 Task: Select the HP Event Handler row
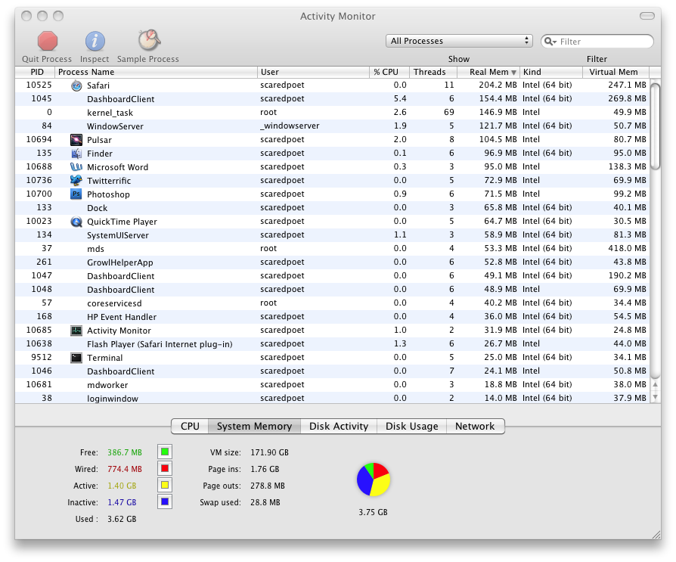(332, 317)
